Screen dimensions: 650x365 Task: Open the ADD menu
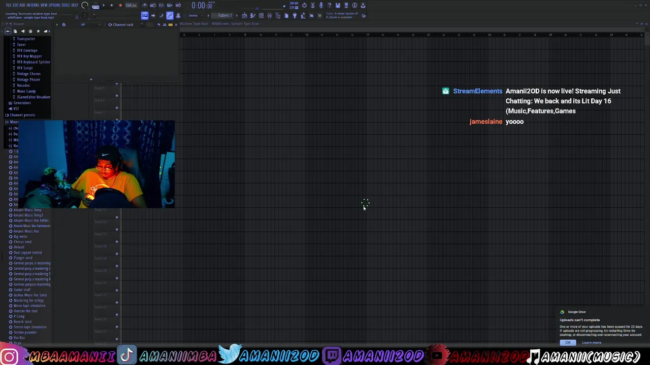(x=22, y=5)
